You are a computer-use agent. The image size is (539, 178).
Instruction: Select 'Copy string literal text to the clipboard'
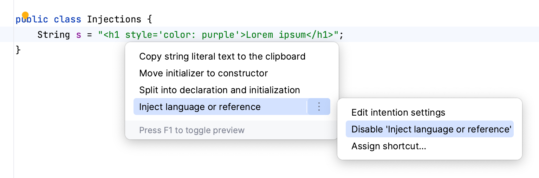[222, 56]
